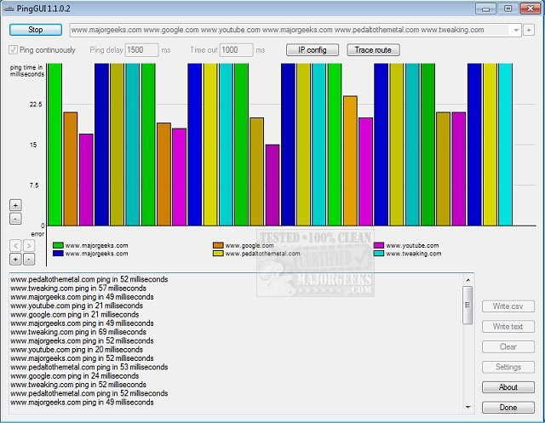This screenshot has width=545, height=423.
Task: Select log line 'www.youtube.com ping in 20 milliseconds'
Action: pos(77,349)
